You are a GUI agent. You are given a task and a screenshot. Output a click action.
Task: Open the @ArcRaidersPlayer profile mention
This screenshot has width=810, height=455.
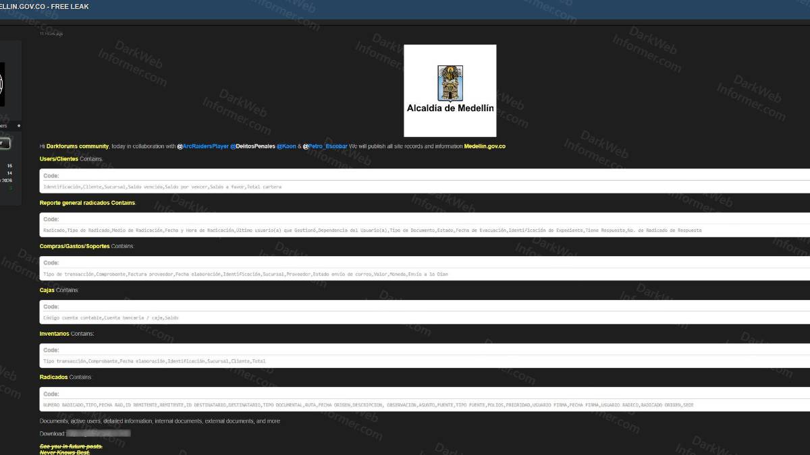[202, 146]
